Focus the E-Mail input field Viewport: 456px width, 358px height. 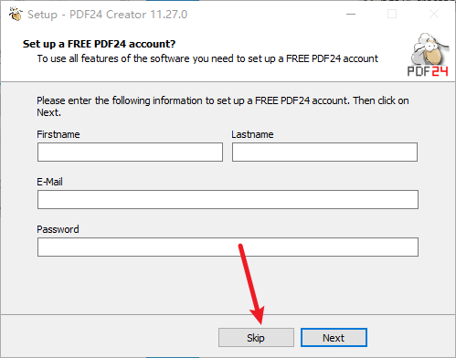228,199
